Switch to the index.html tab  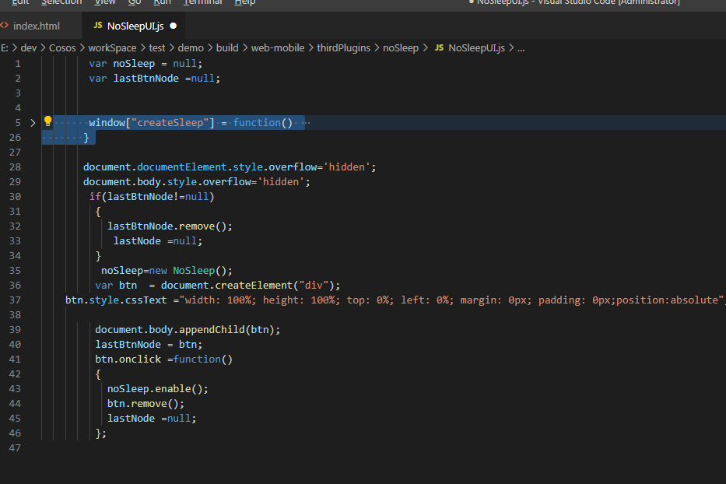tap(36, 26)
